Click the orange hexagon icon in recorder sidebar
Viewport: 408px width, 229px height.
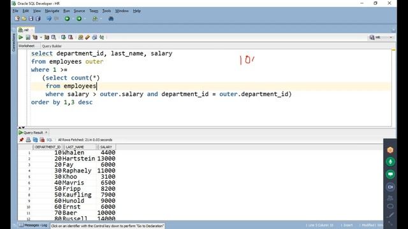click(x=390, y=150)
